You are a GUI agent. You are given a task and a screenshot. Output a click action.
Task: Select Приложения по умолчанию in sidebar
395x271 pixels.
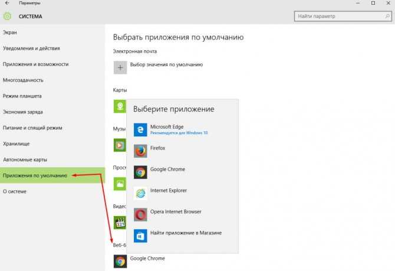click(52, 175)
